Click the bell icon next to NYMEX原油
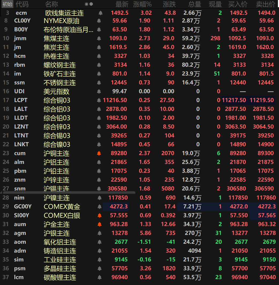 pos(99,21)
